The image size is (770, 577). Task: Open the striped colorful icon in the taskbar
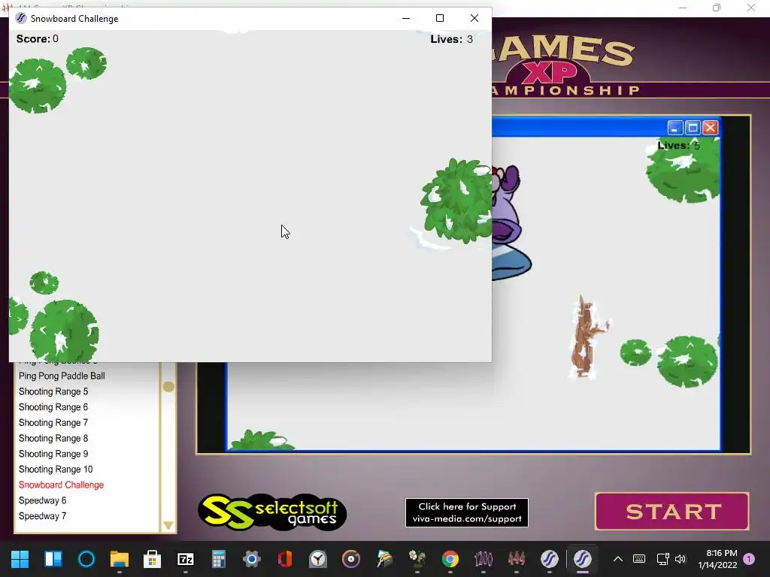point(384,559)
